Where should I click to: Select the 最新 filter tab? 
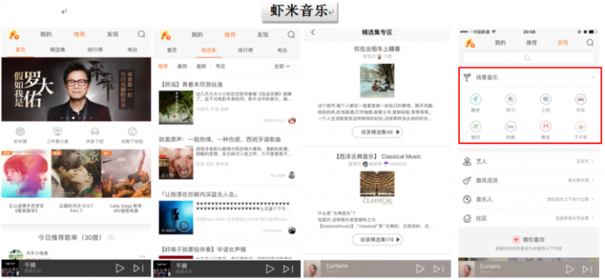coord(201,66)
